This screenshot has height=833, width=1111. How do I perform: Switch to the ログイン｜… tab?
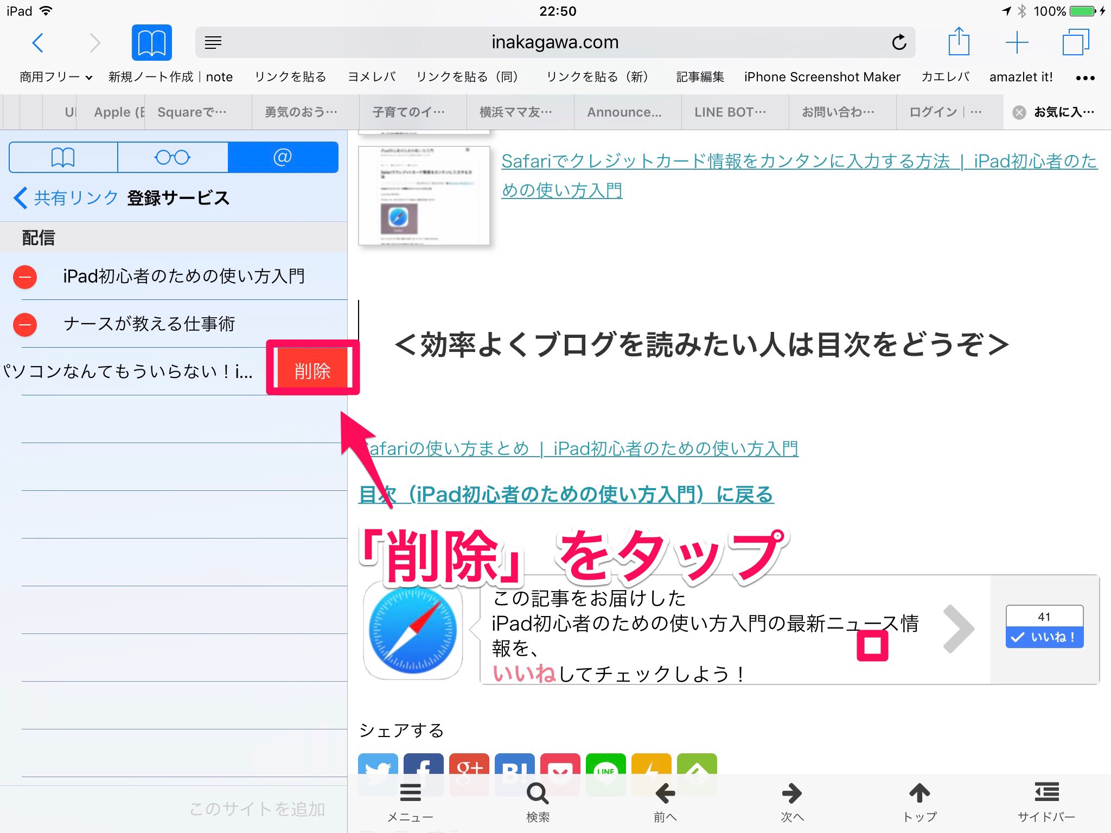950,112
